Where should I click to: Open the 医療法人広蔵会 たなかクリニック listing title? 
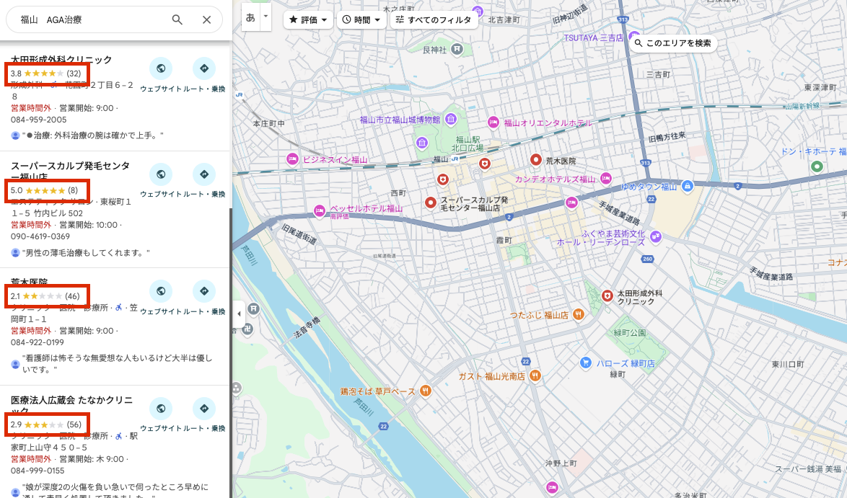pos(72,405)
